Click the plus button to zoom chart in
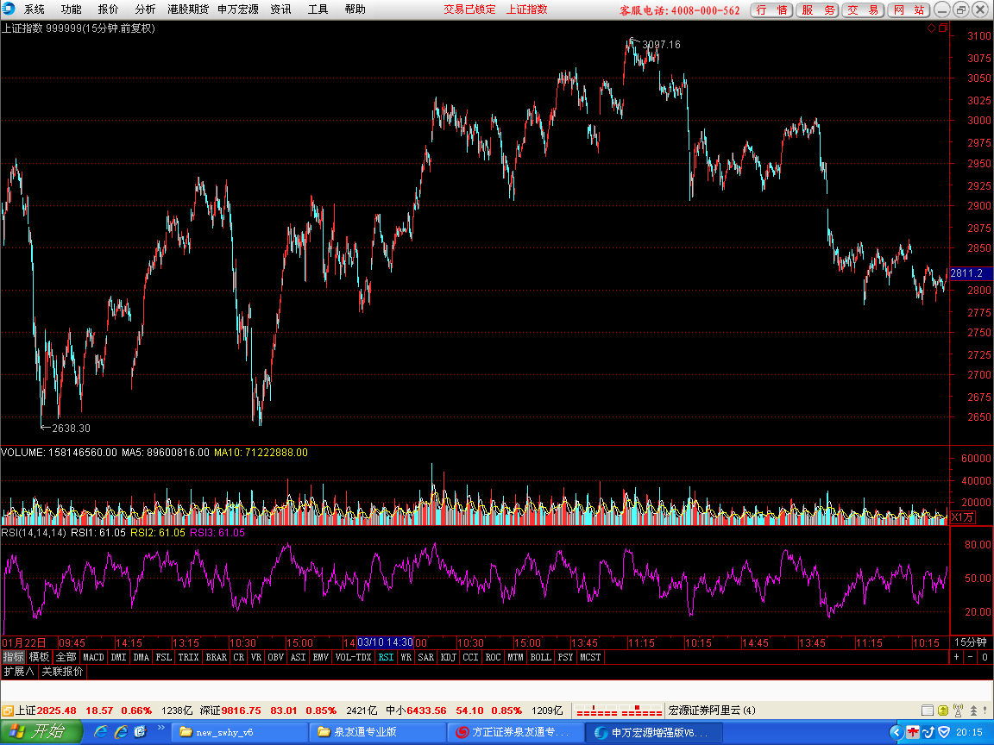The width and height of the screenshot is (994, 745). pyautogui.click(x=957, y=657)
